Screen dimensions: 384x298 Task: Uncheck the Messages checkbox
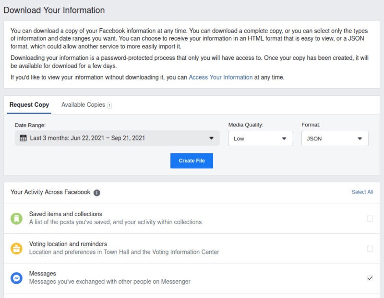tap(370, 278)
